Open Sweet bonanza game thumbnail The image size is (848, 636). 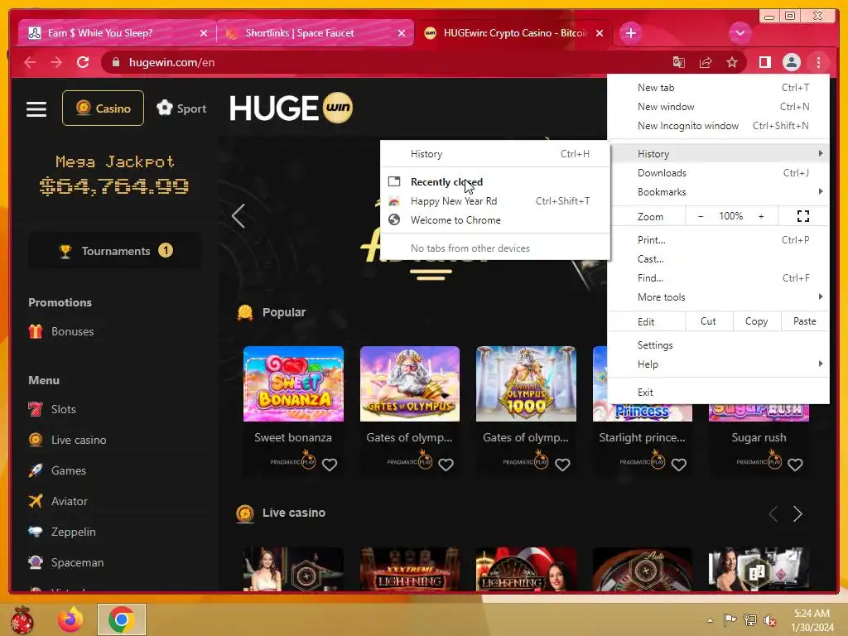tap(293, 383)
